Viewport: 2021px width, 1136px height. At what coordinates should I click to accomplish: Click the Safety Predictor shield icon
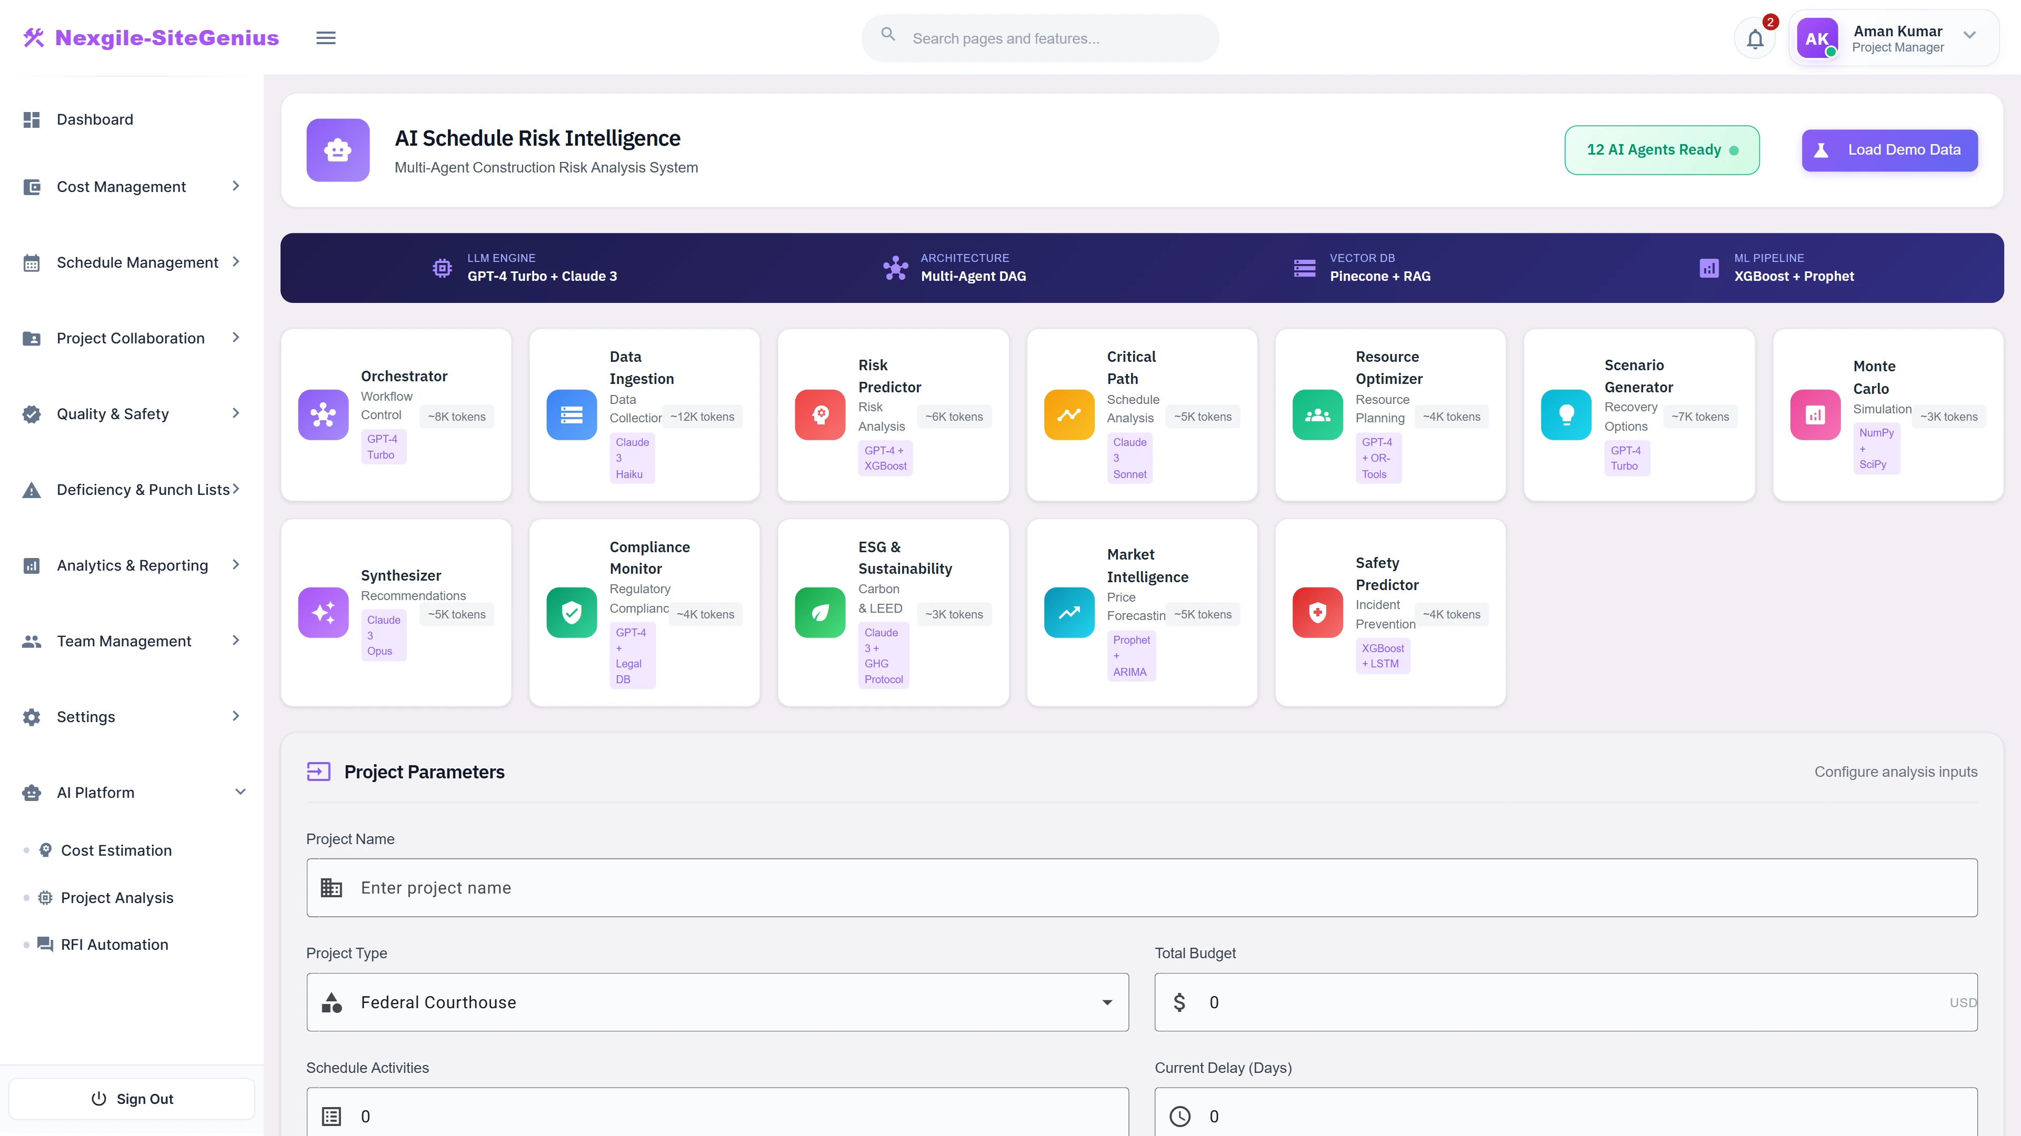point(1317,612)
